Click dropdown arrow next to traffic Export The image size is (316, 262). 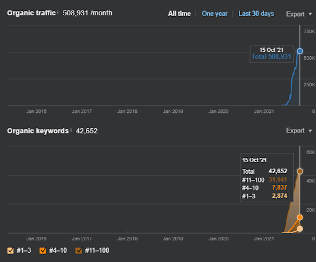point(310,14)
